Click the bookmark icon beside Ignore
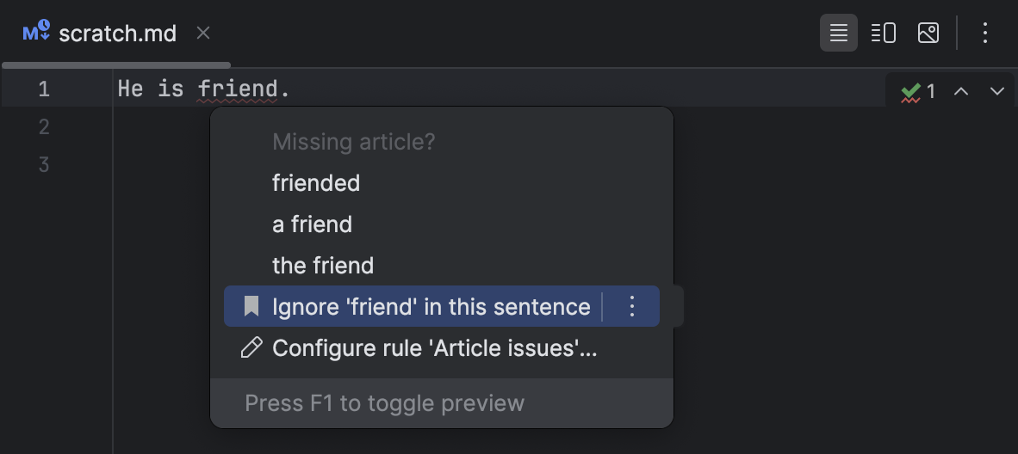This screenshot has height=454, width=1018. (251, 306)
